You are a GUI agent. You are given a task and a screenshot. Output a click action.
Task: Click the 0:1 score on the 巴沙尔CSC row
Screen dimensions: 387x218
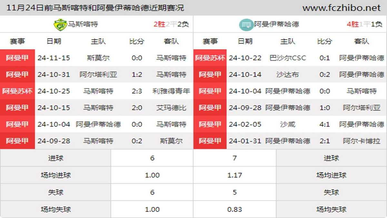pyautogui.click(x=325, y=58)
